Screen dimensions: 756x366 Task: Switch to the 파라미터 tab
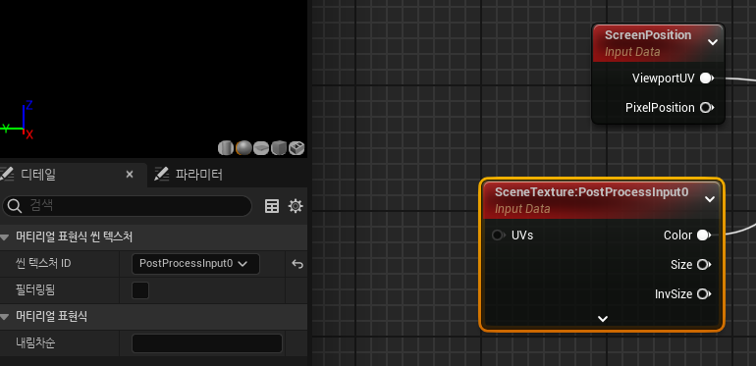[x=189, y=175]
